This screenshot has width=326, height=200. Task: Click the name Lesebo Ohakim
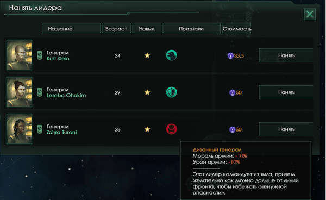[66, 96]
